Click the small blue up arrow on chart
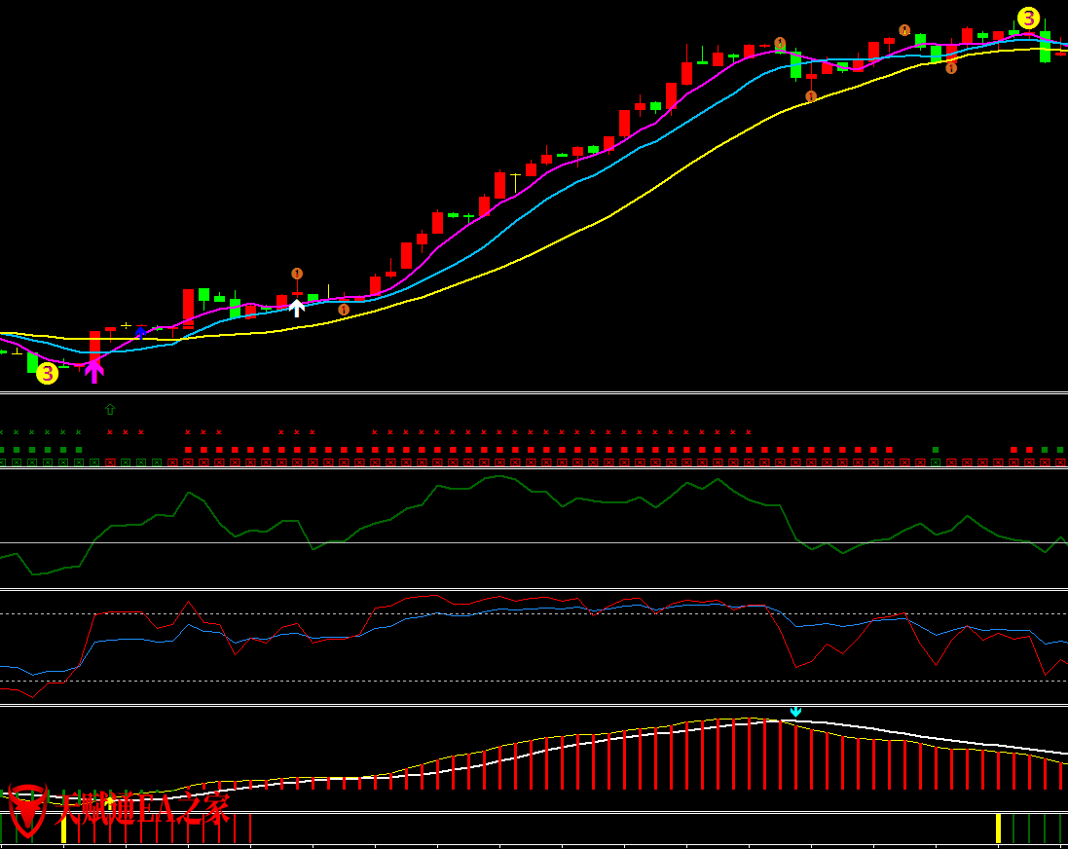Screen dimensions: 1068x849 [x=140, y=332]
